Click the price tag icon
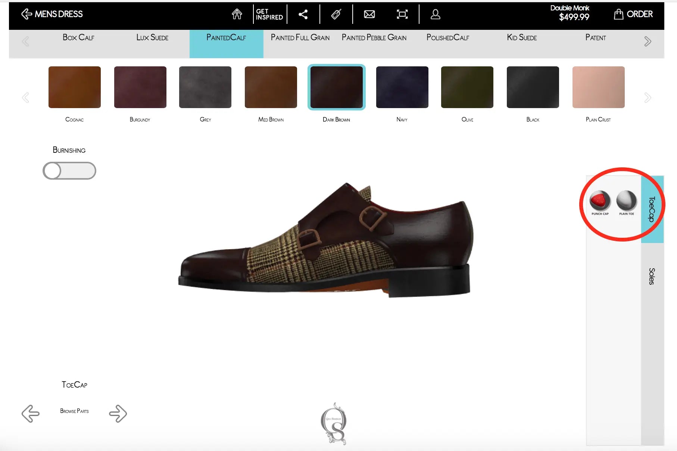Screen dimensions: 677x451 pos(336,14)
